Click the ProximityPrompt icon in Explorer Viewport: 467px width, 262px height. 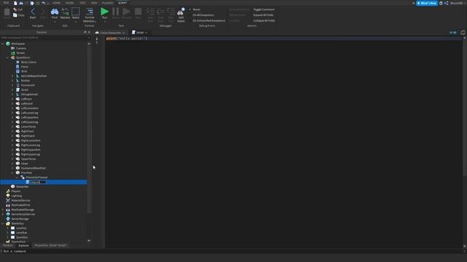click(23, 178)
